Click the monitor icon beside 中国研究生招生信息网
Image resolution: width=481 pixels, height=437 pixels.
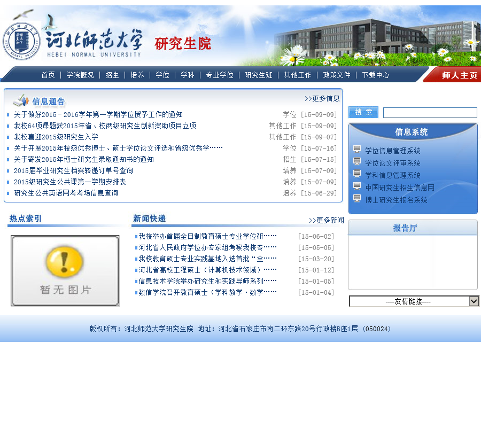pyautogui.click(x=357, y=186)
